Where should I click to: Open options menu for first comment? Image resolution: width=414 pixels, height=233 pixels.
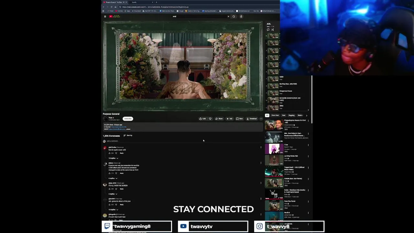coord(261,148)
